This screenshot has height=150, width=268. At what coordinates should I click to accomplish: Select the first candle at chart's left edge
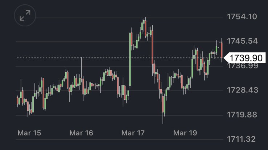[x=17, y=100]
